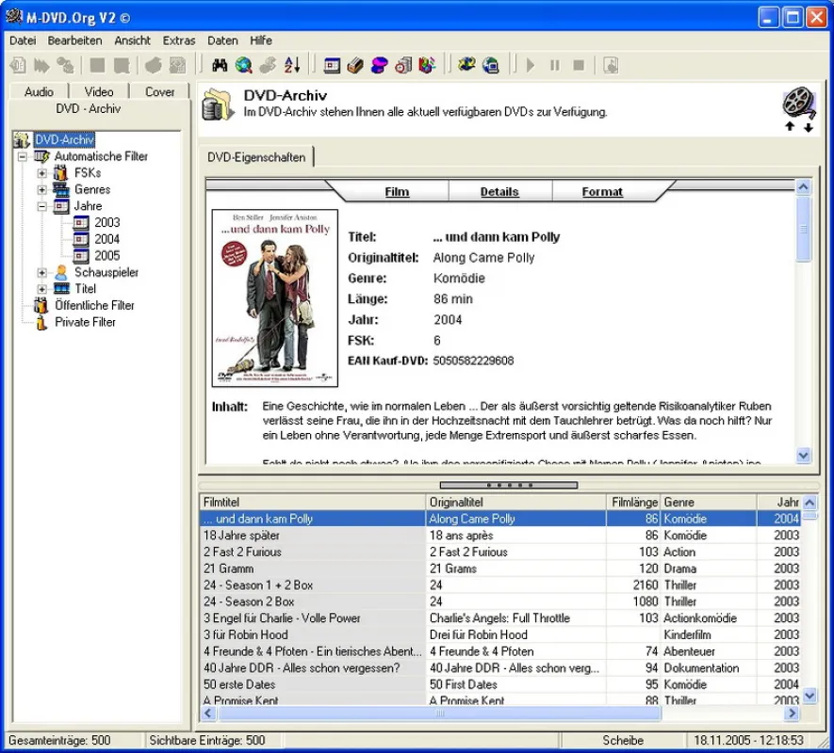Pause playback using the toolbar Pause button

pos(555,65)
